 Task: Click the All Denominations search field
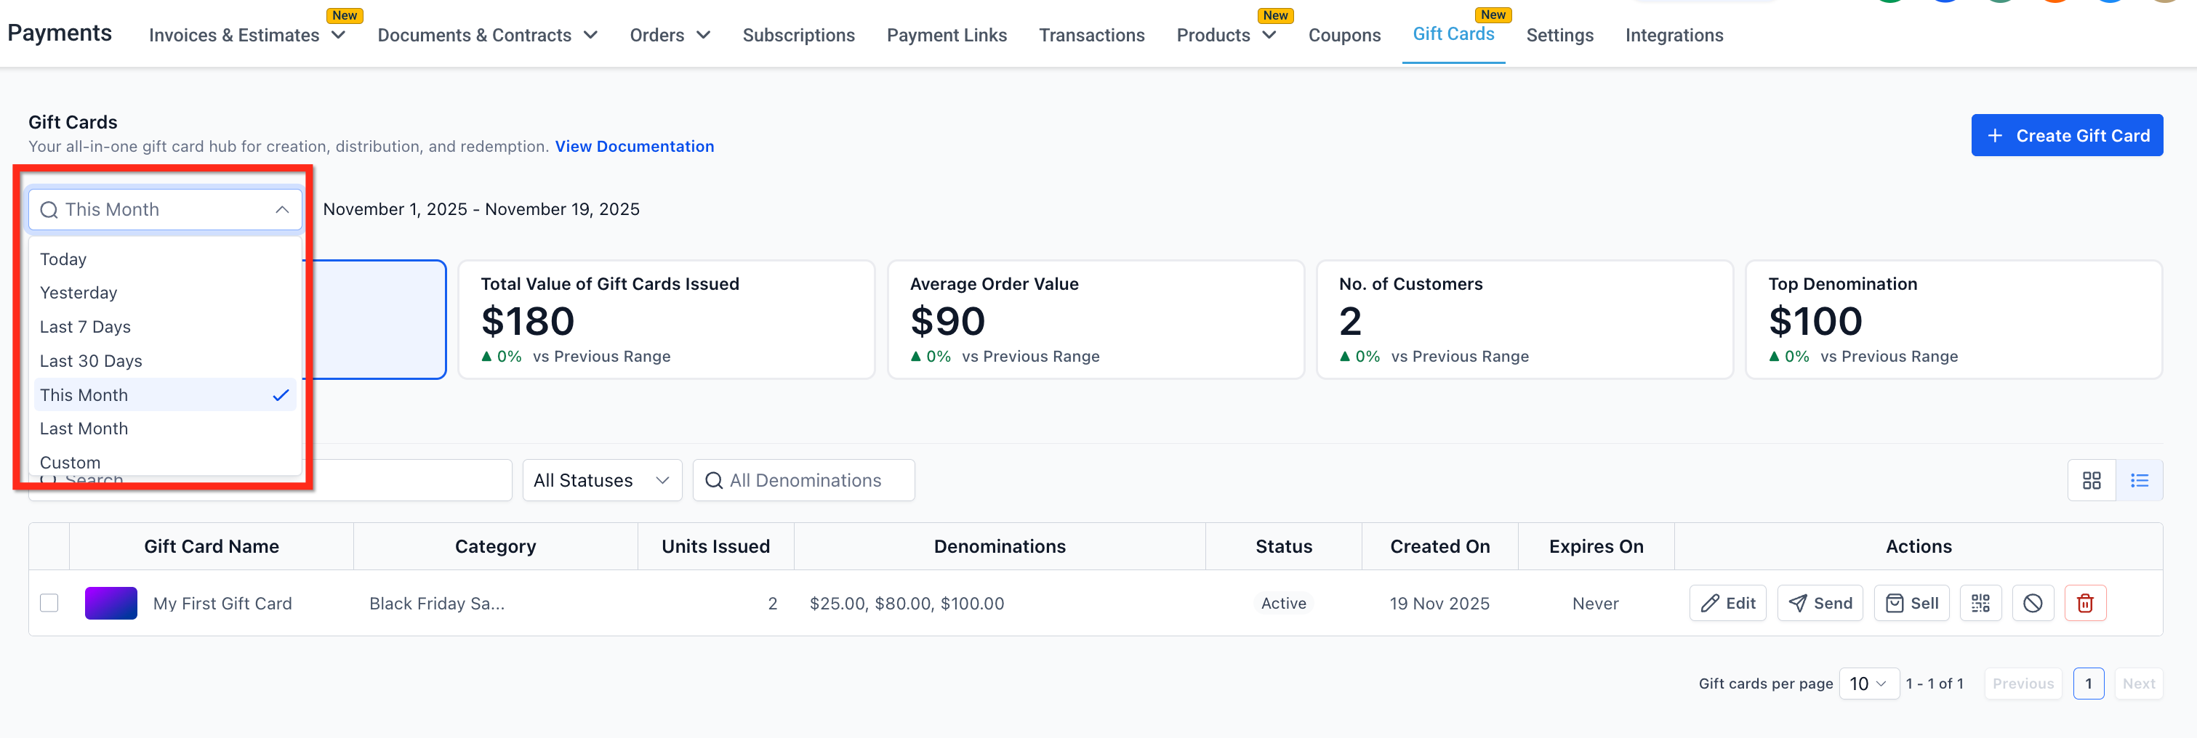[x=804, y=481]
